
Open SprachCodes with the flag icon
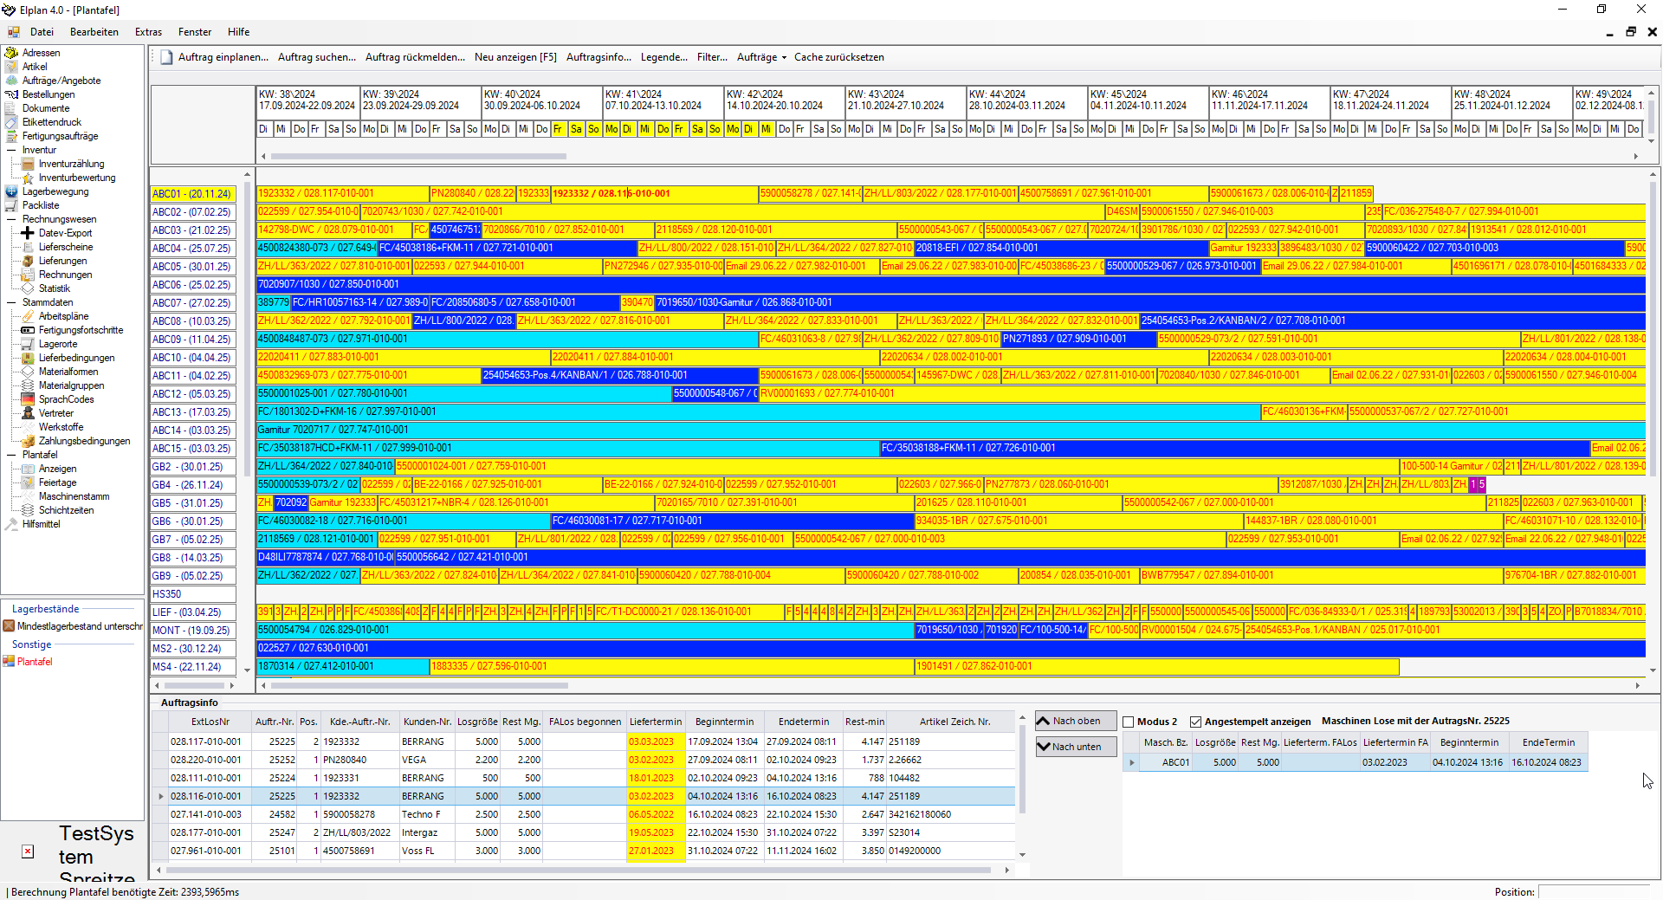66,399
